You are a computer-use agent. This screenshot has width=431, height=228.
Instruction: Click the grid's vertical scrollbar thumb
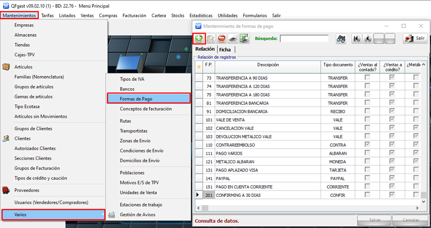(424, 195)
